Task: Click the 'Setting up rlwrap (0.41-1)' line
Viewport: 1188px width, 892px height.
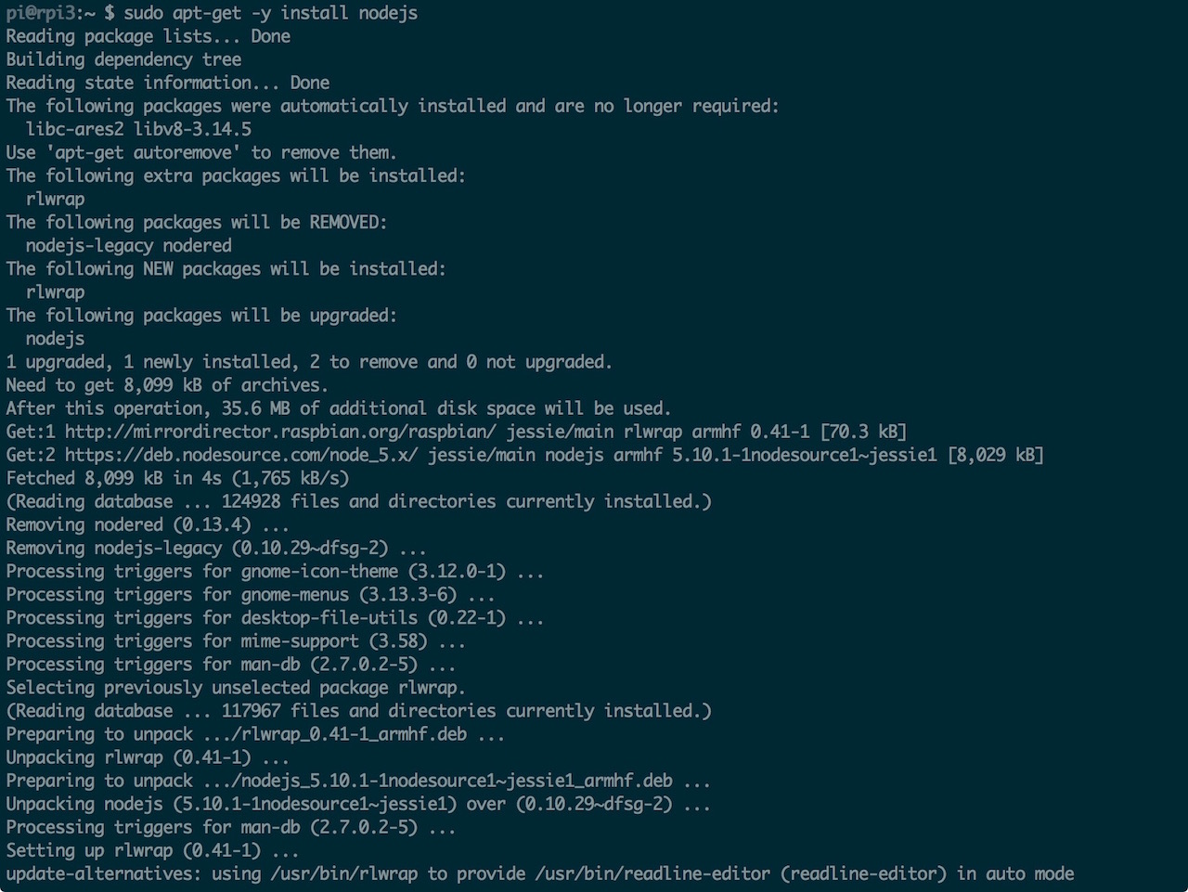Action: (153, 850)
